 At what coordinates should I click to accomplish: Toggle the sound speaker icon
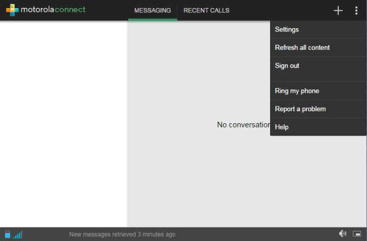tap(343, 233)
